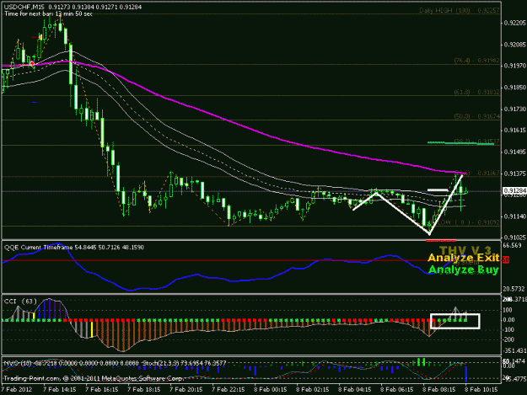Click price axis value 0.92085
Screen dimensions: 527x395
[x=514, y=45]
